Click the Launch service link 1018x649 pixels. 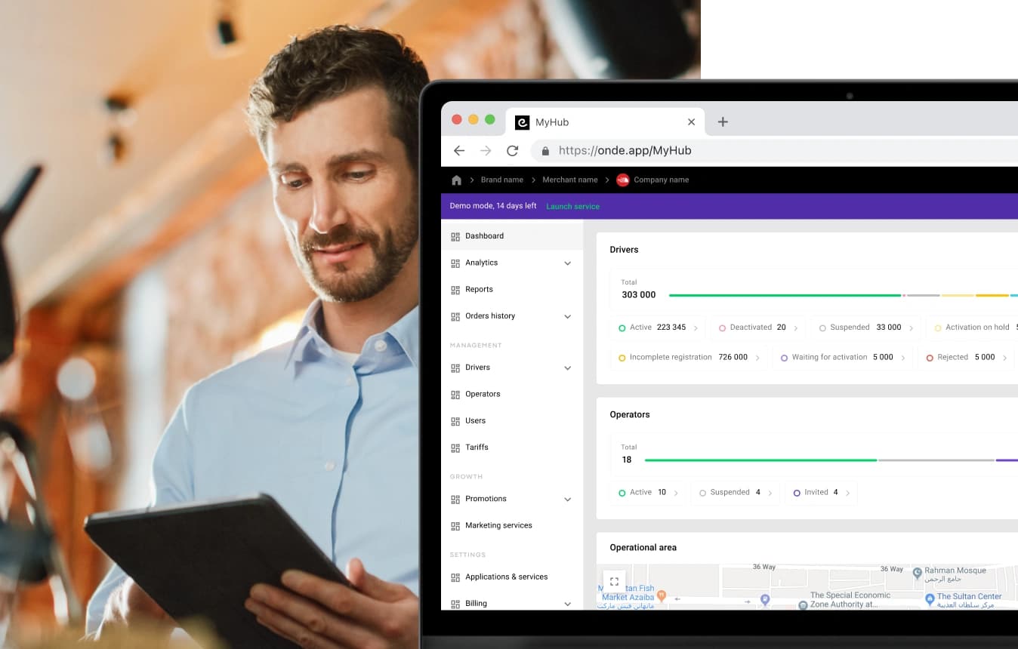click(572, 207)
